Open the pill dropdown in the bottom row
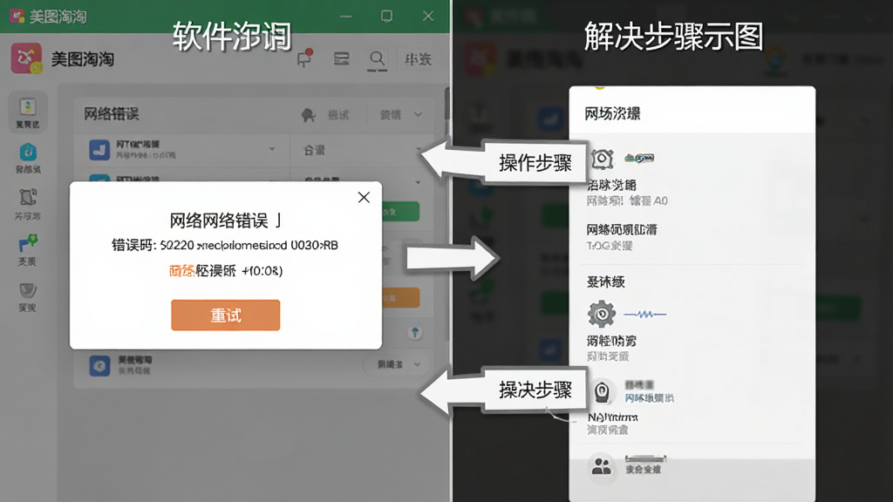Viewport: 893px width, 502px height. pyautogui.click(x=397, y=364)
